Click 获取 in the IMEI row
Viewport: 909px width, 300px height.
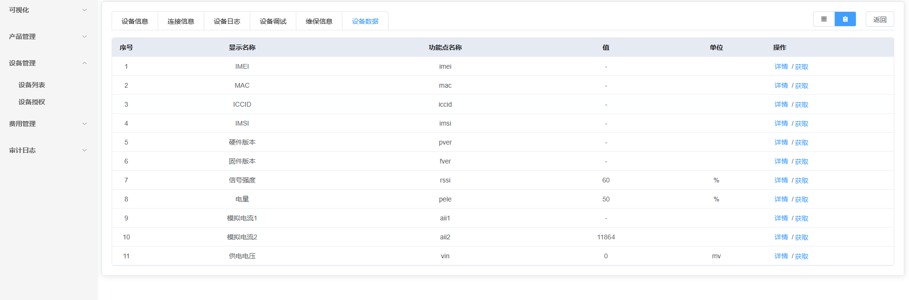[802, 67]
